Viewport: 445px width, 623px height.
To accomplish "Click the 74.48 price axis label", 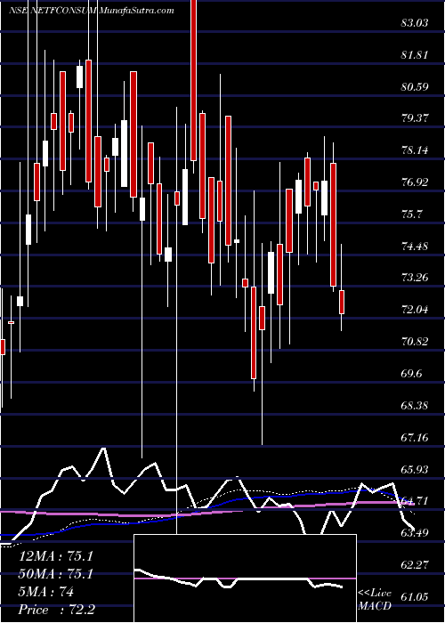I will (415, 246).
